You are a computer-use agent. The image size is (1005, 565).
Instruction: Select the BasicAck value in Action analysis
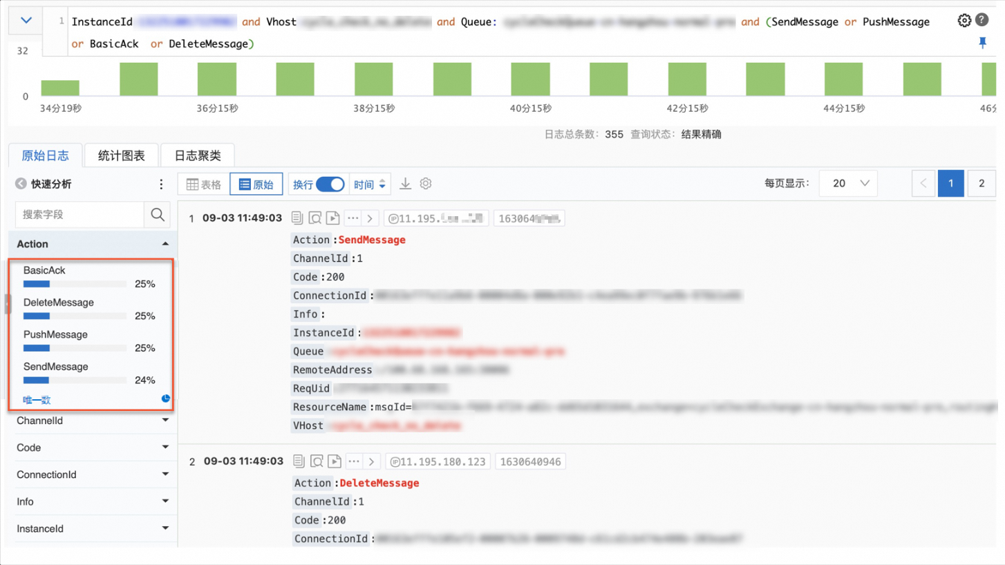44,270
